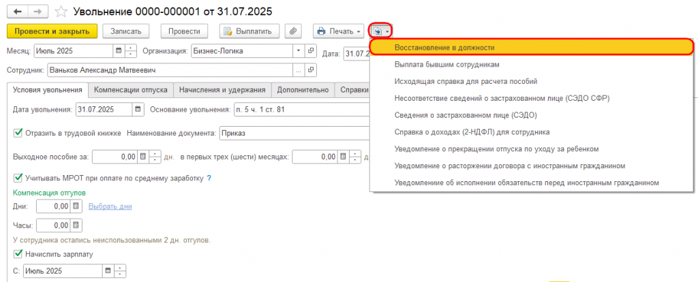Choose employee via the ellipsis button
698x282 pixels.
coord(299,70)
